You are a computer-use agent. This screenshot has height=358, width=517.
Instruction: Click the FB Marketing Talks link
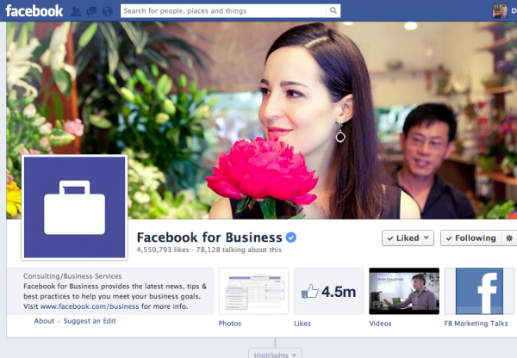pos(476,324)
